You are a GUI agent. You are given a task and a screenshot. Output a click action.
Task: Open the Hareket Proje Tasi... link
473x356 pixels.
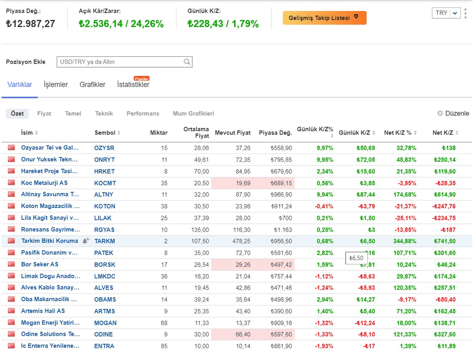pyautogui.click(x=49, y=171)
